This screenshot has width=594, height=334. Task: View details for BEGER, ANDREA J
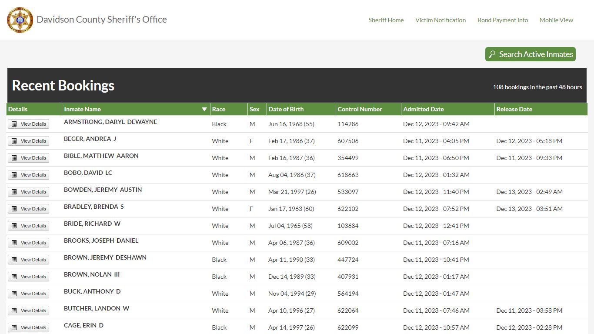[28, 141]
